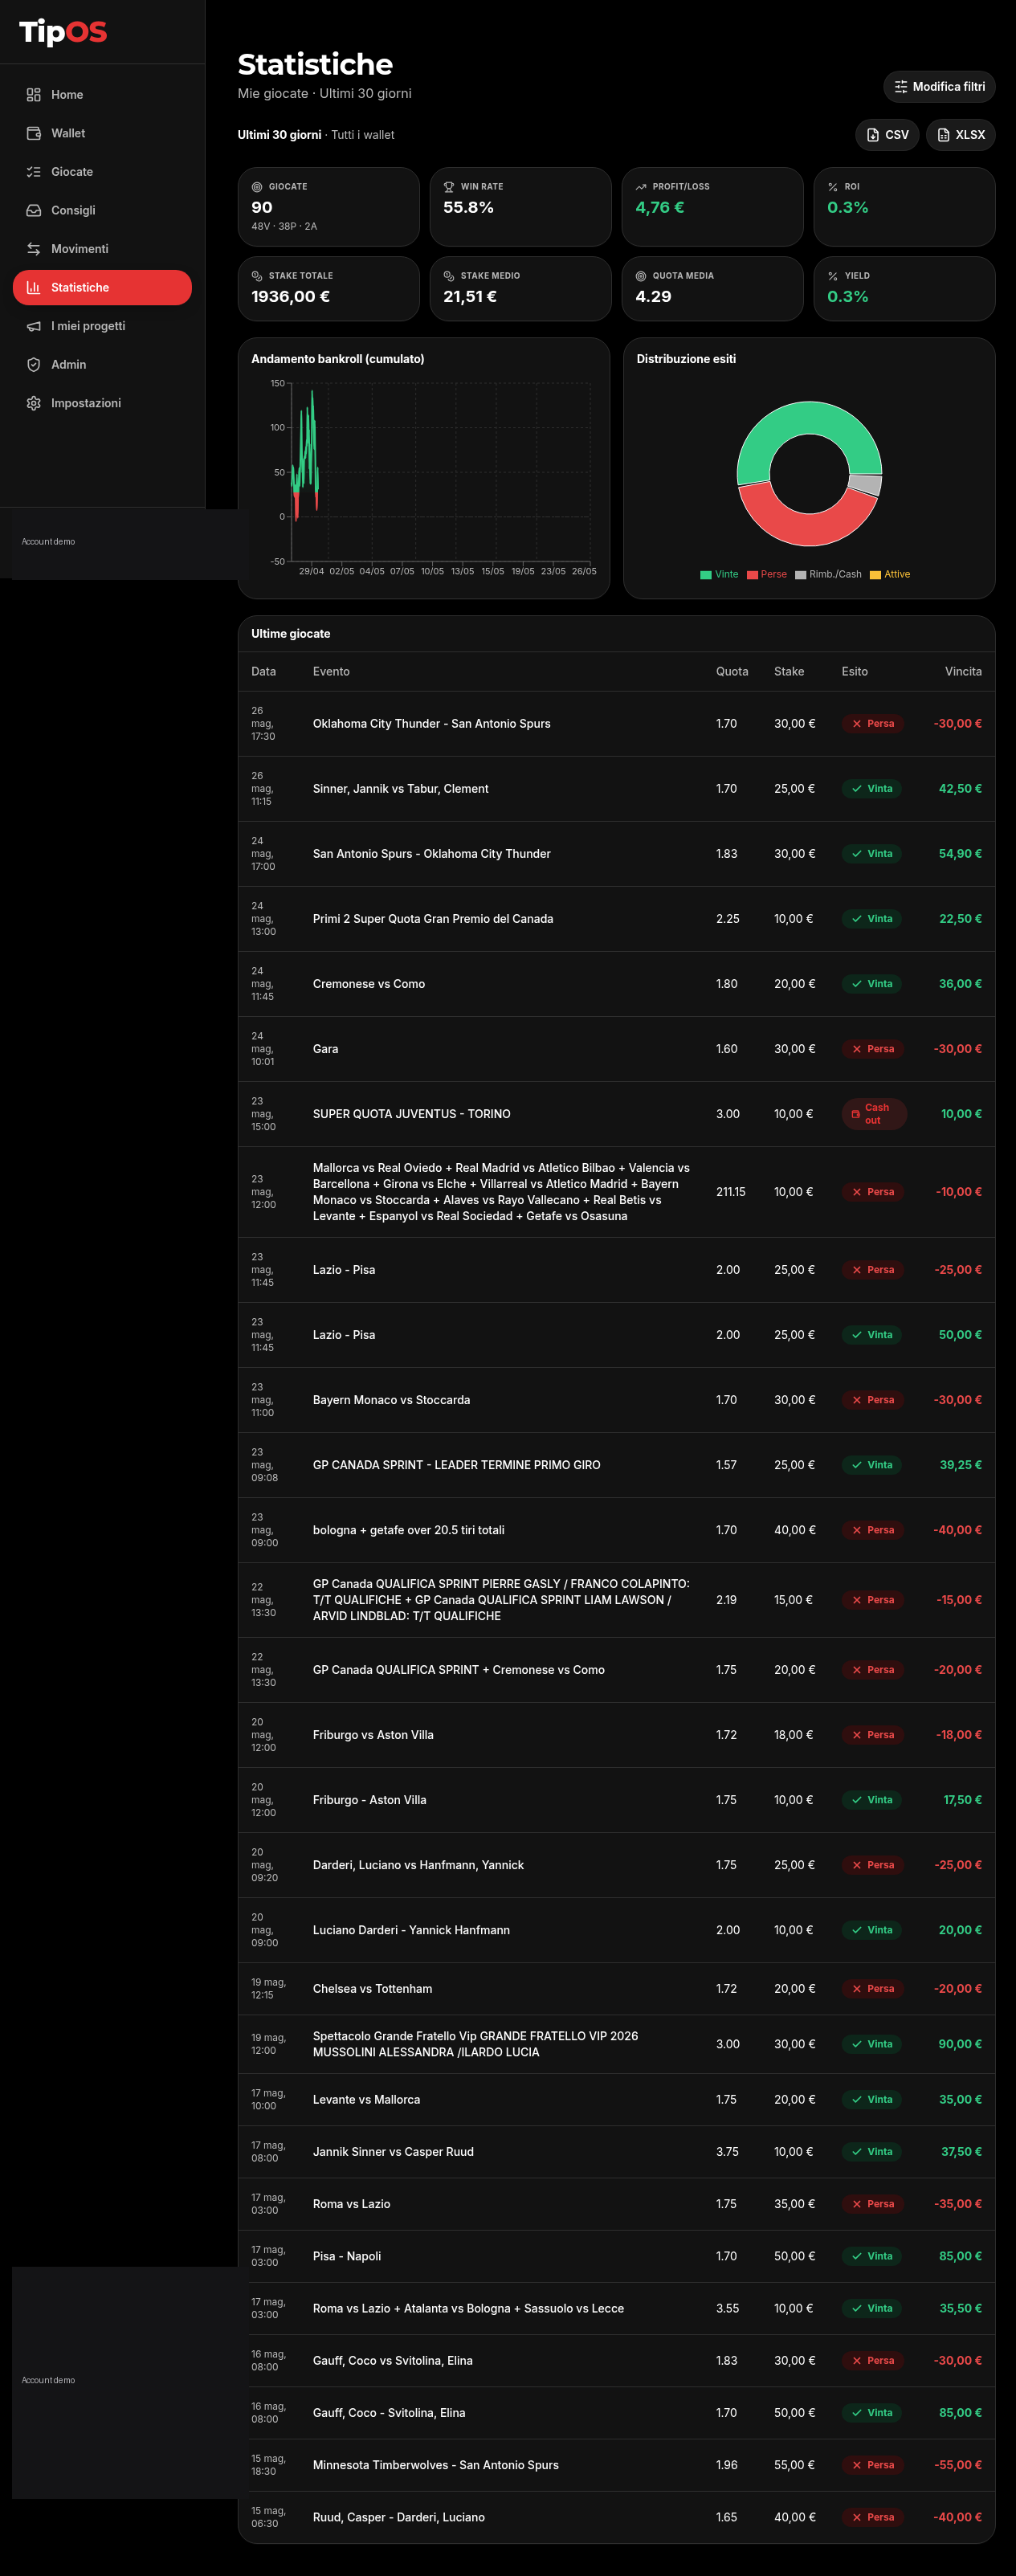Click the trend icon beside PROFIT/LOSS

pos(641,187)
